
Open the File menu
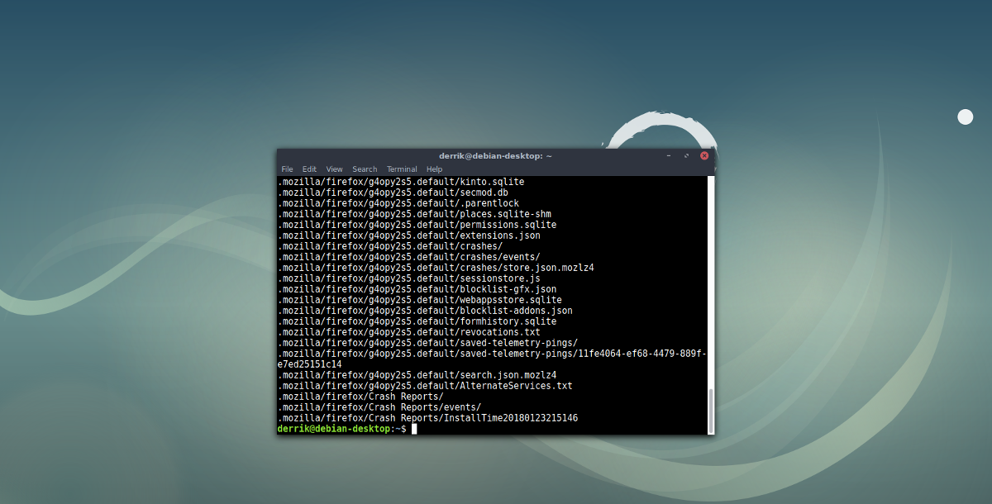(287, 169)
